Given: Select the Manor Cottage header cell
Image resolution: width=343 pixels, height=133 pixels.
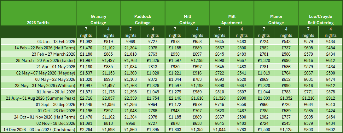Looking at the screenshot, I should coord(276,19).
